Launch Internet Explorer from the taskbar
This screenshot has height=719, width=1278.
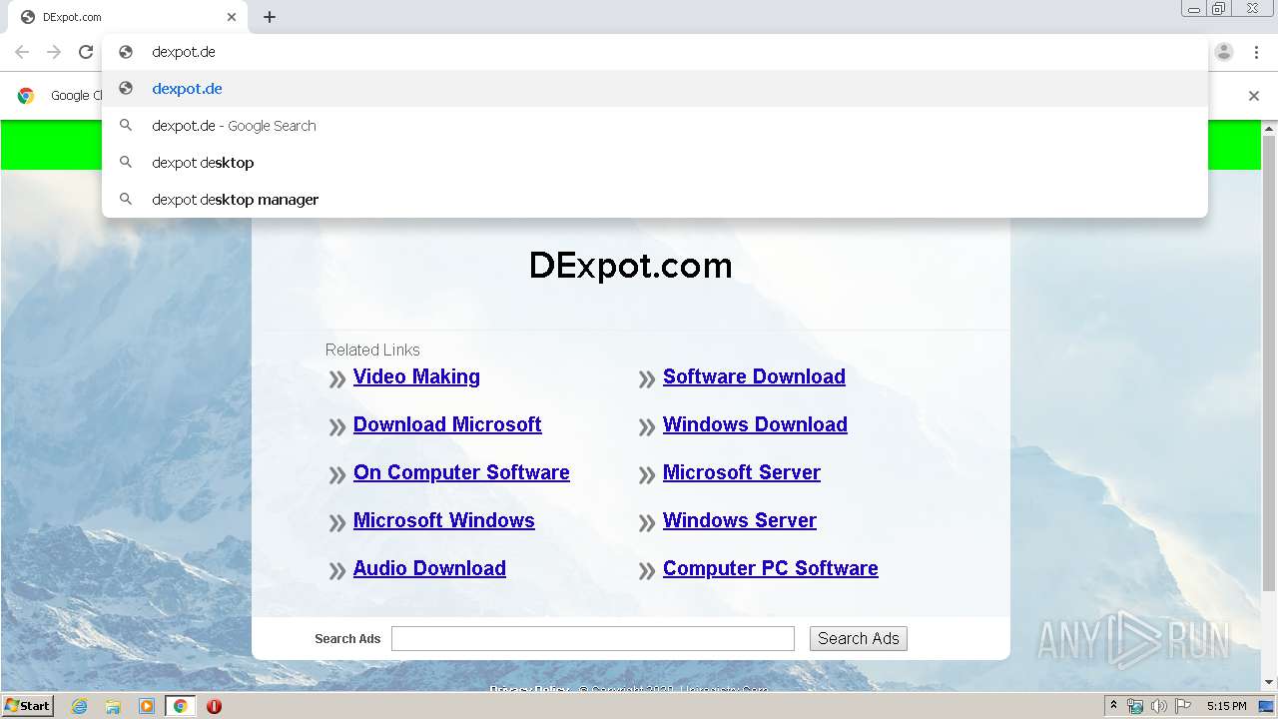click(x=79, y=706)
